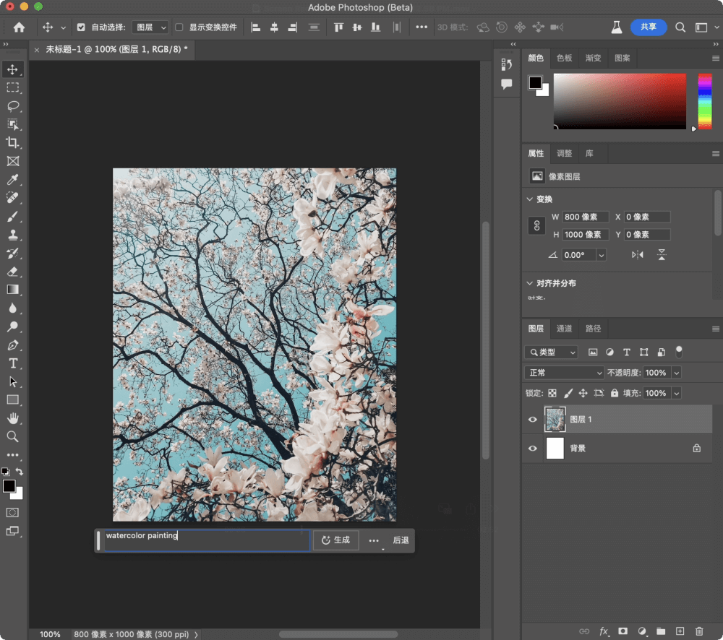Click the 后退 button
This screenshot has height=640, width=723.
coord(401,540)
